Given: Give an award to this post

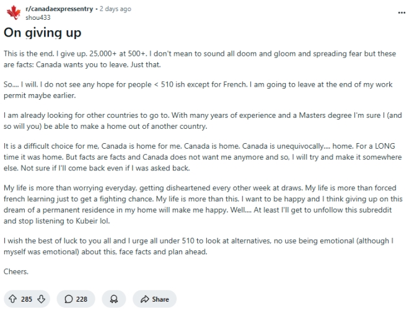Looking at the screenshot, I should tap(113, 299).
